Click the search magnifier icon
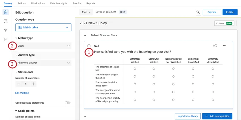This screenshot has width=241, height=120. click(198, 12)
